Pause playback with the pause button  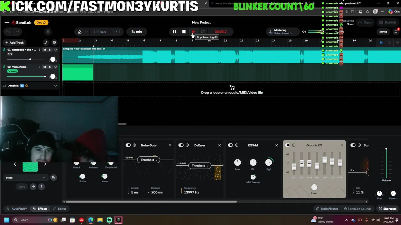click(x=174, y=32)
